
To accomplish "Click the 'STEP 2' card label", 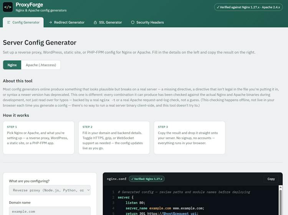I will click(x=88, y=127).
